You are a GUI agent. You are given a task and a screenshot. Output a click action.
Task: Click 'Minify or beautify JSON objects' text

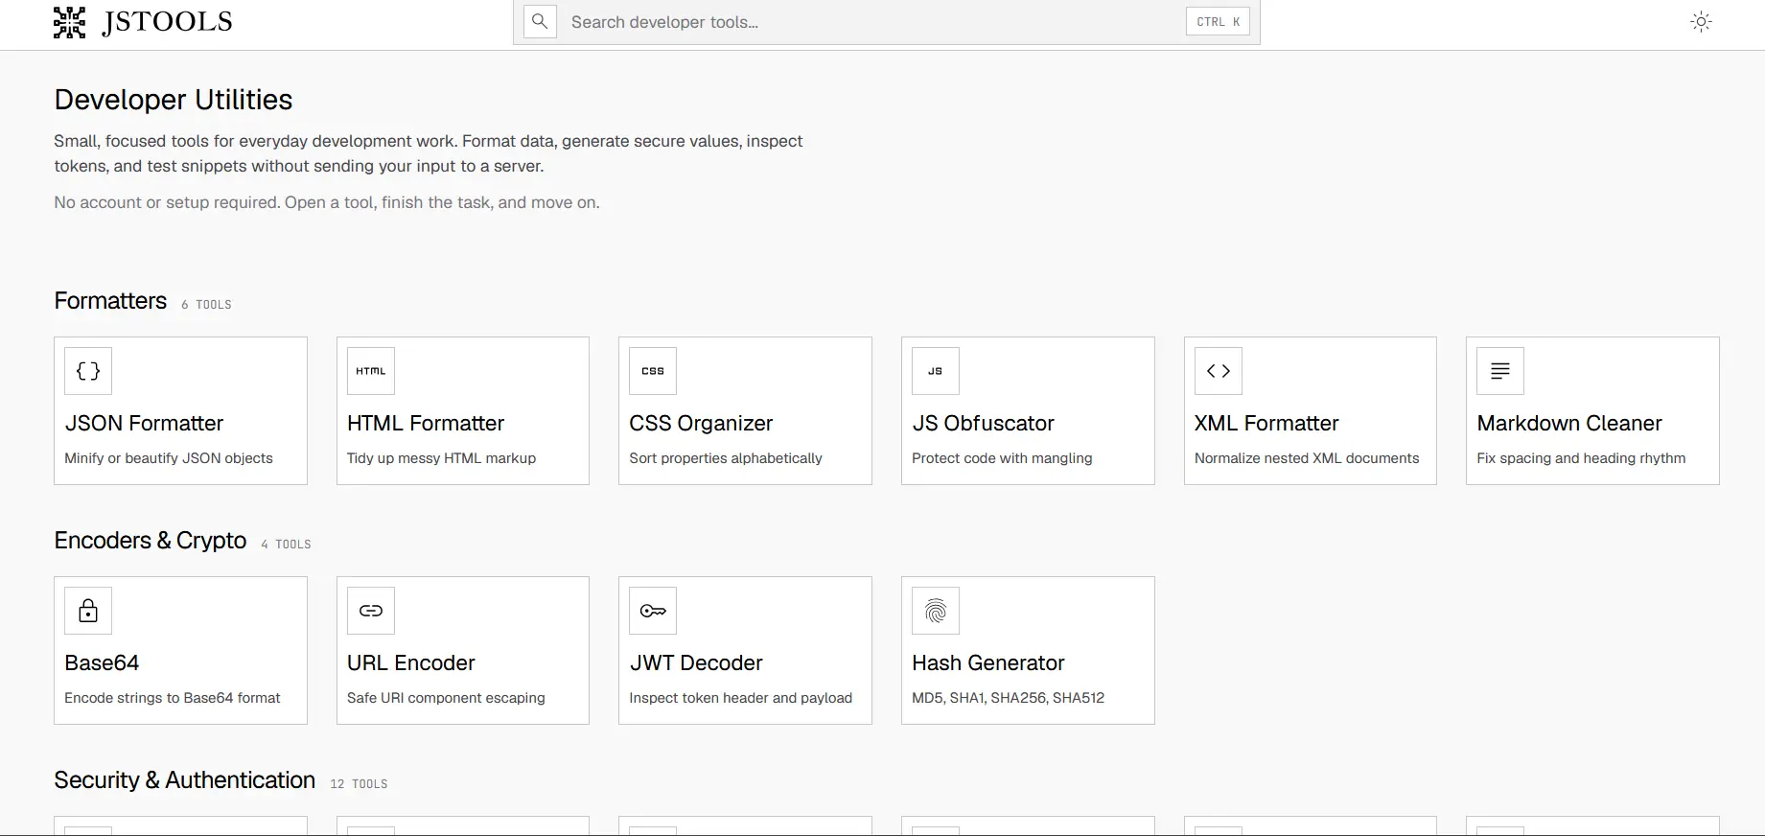[169, 458]
